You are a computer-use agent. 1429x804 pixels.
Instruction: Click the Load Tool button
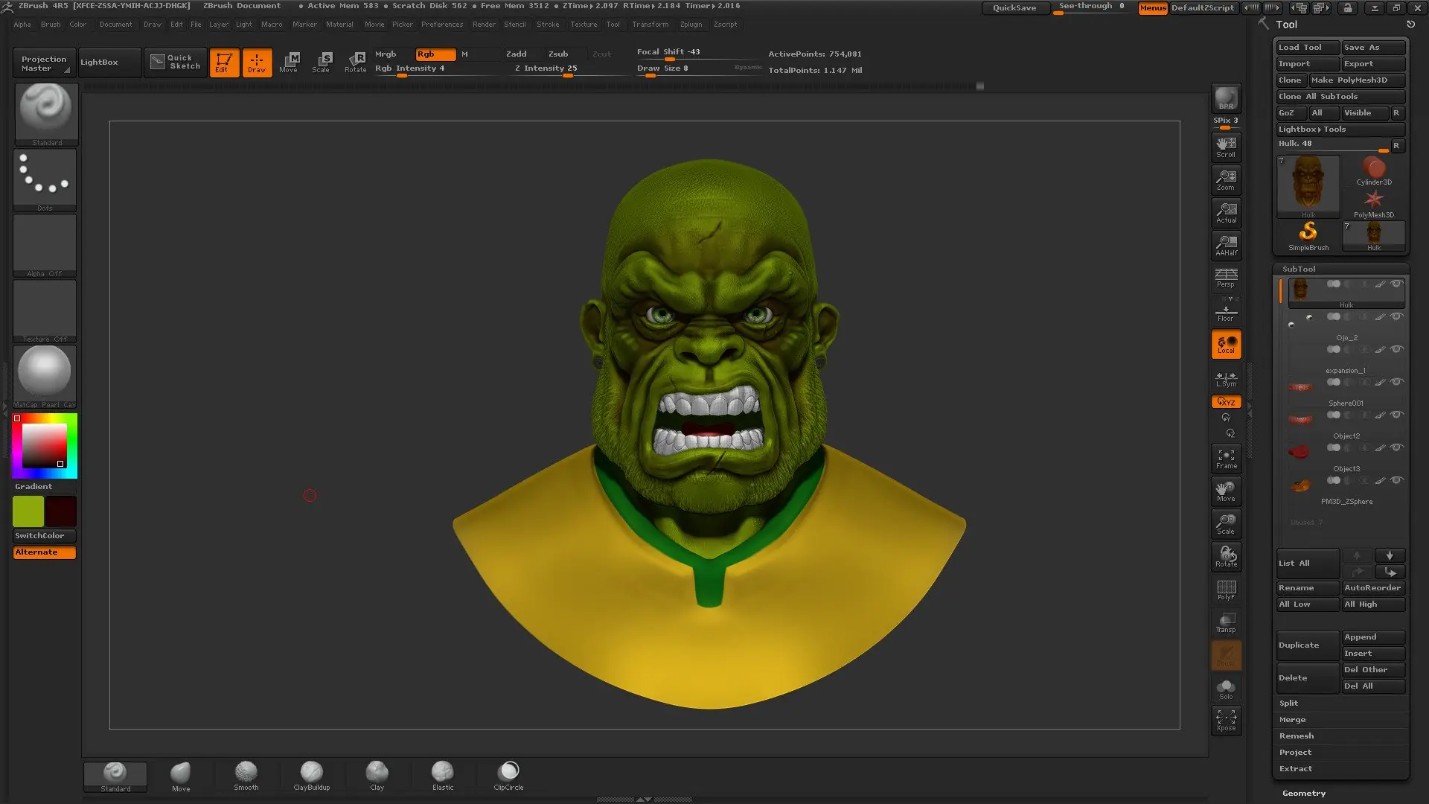pos(1308,48)
